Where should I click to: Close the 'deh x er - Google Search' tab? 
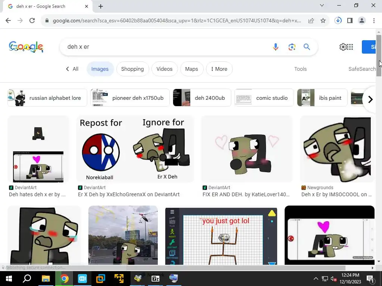tap(87, 6)
